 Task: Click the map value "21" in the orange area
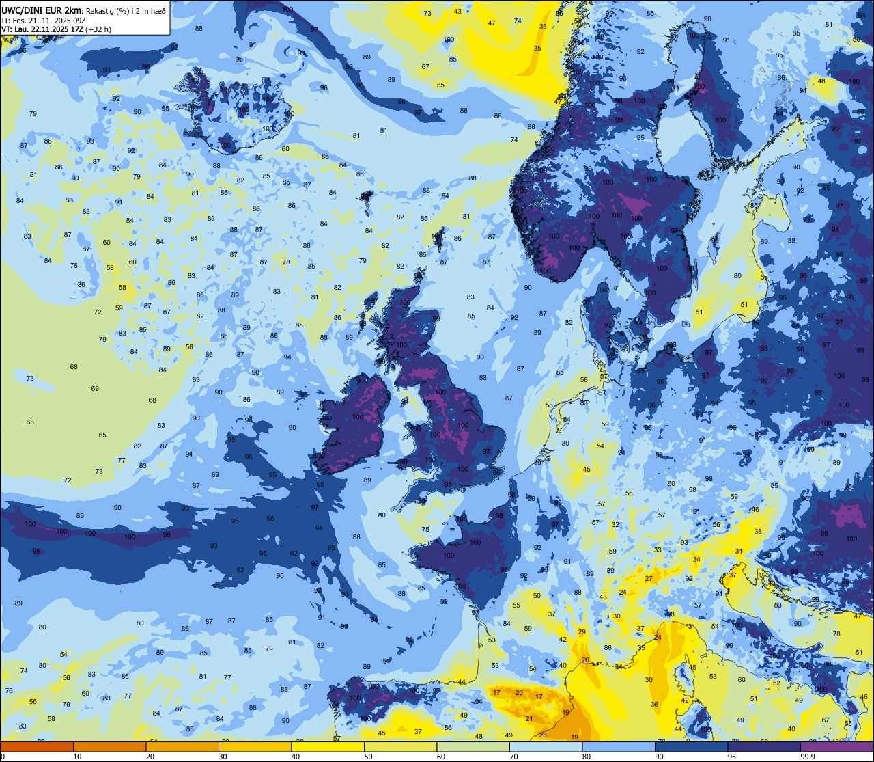[x=529, y=718]
